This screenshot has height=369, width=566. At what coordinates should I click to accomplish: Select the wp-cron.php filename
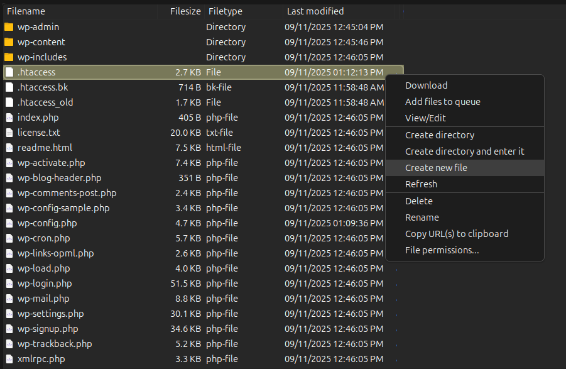(x=44, y=238)
